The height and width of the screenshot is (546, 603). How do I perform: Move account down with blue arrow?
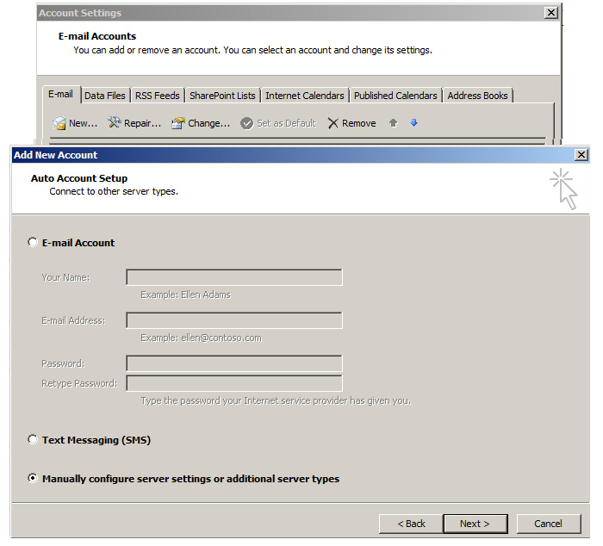(413, 123)
